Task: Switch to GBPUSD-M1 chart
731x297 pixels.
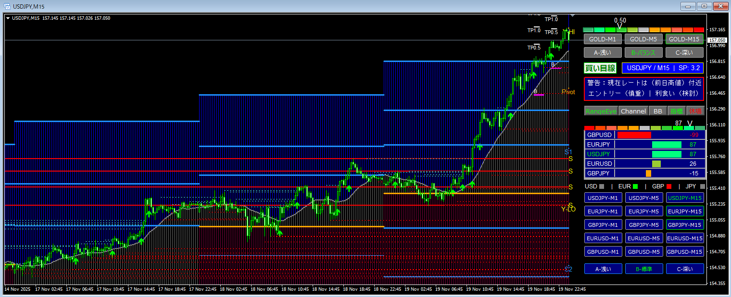Action: point(603,251)
